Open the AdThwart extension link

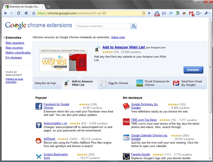click(49, 139)
